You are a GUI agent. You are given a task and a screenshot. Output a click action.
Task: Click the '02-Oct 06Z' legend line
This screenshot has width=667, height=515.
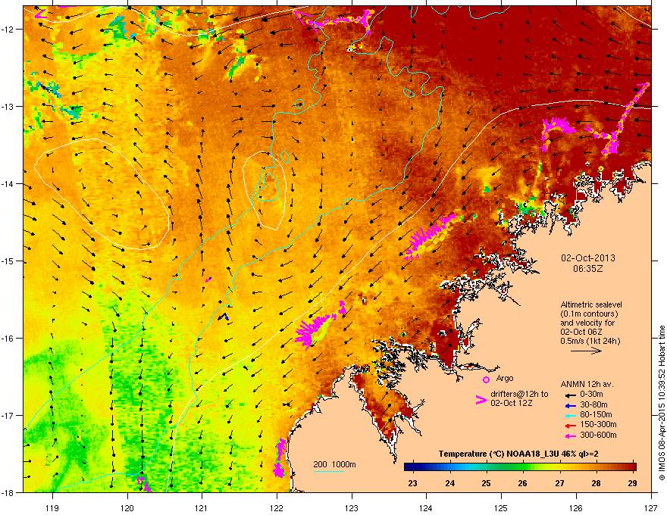click(x=581, y=332)
